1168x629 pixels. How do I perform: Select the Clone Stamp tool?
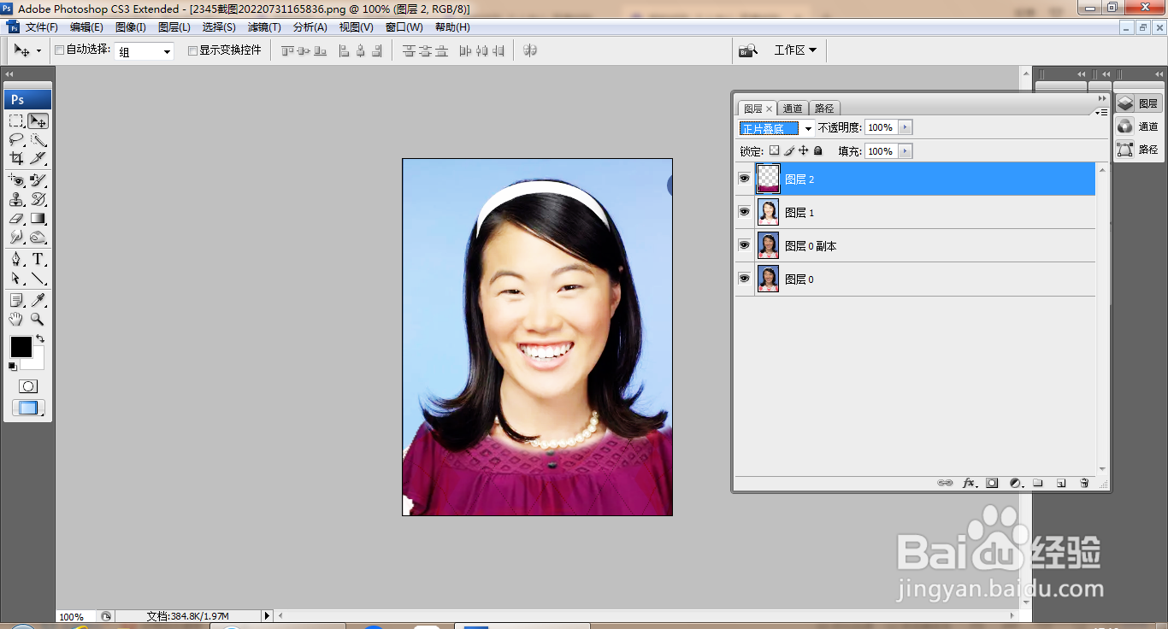(16, 199)
